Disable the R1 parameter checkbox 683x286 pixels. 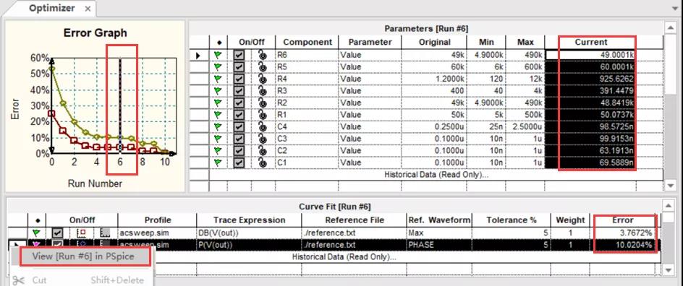pyautogui.click(x=239, y=115)
